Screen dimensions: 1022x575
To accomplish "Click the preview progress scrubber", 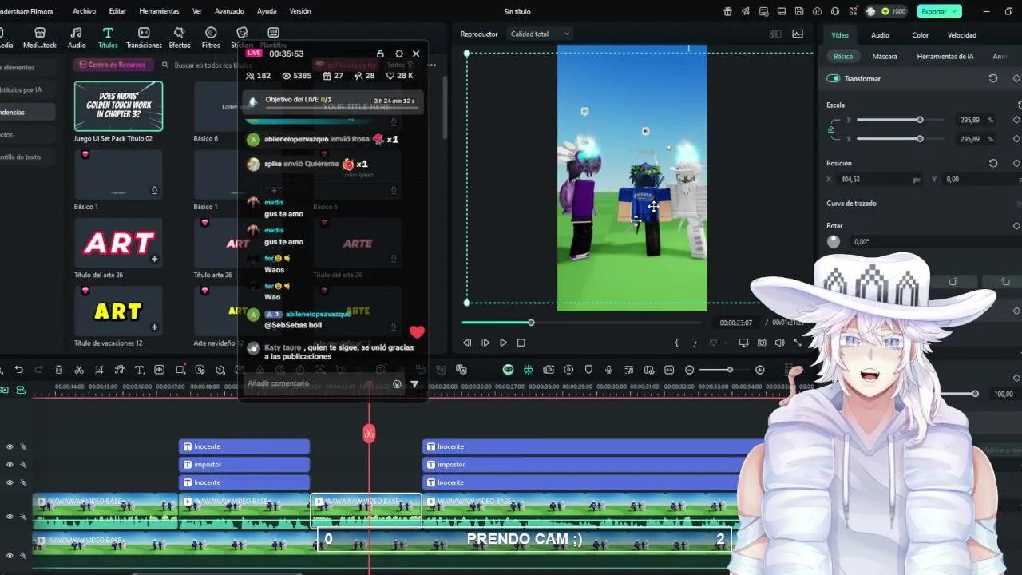I will (x=531, y=323).
